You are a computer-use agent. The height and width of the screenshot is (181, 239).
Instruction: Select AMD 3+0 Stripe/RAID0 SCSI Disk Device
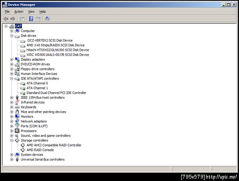point(55,45)
